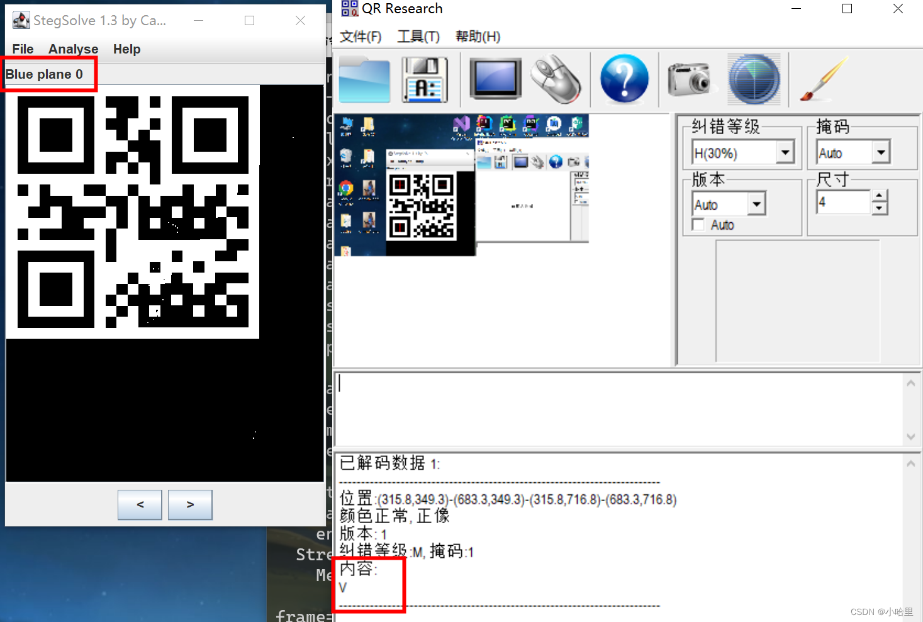Viewport: 923px width, 622px height.
Task: Toggle the Auto checkbox under 版本
Action: (698, 225)
